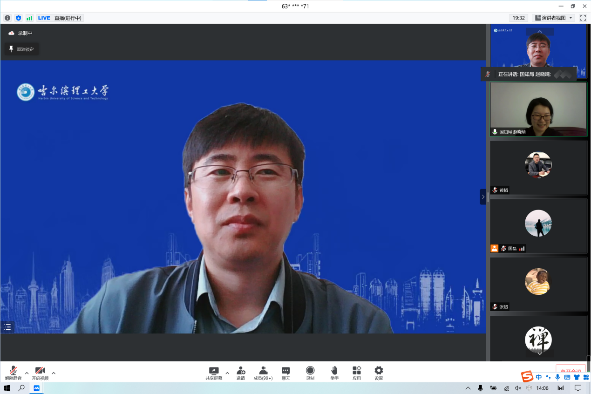Collapse the participant video sidebar arrow
Image resolution: width=591 pixels, height=394 pixels.
click(x=483, y=197)
